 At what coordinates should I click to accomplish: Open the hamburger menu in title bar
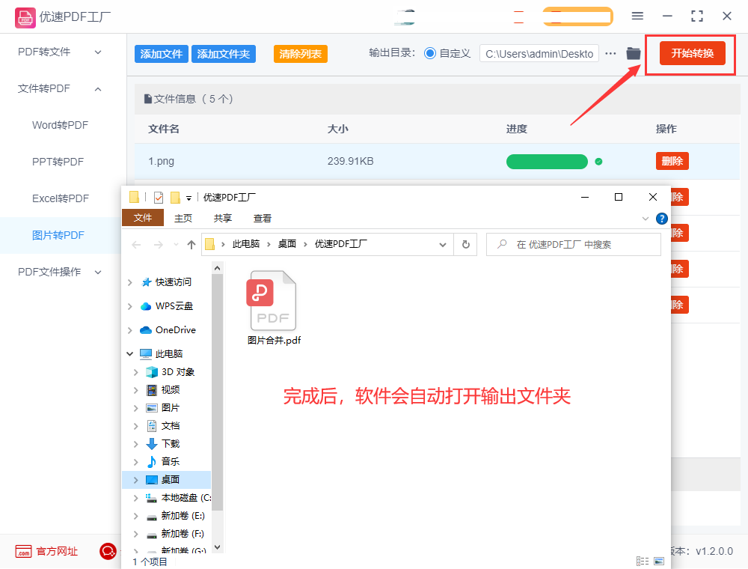[x=637, y=16]
